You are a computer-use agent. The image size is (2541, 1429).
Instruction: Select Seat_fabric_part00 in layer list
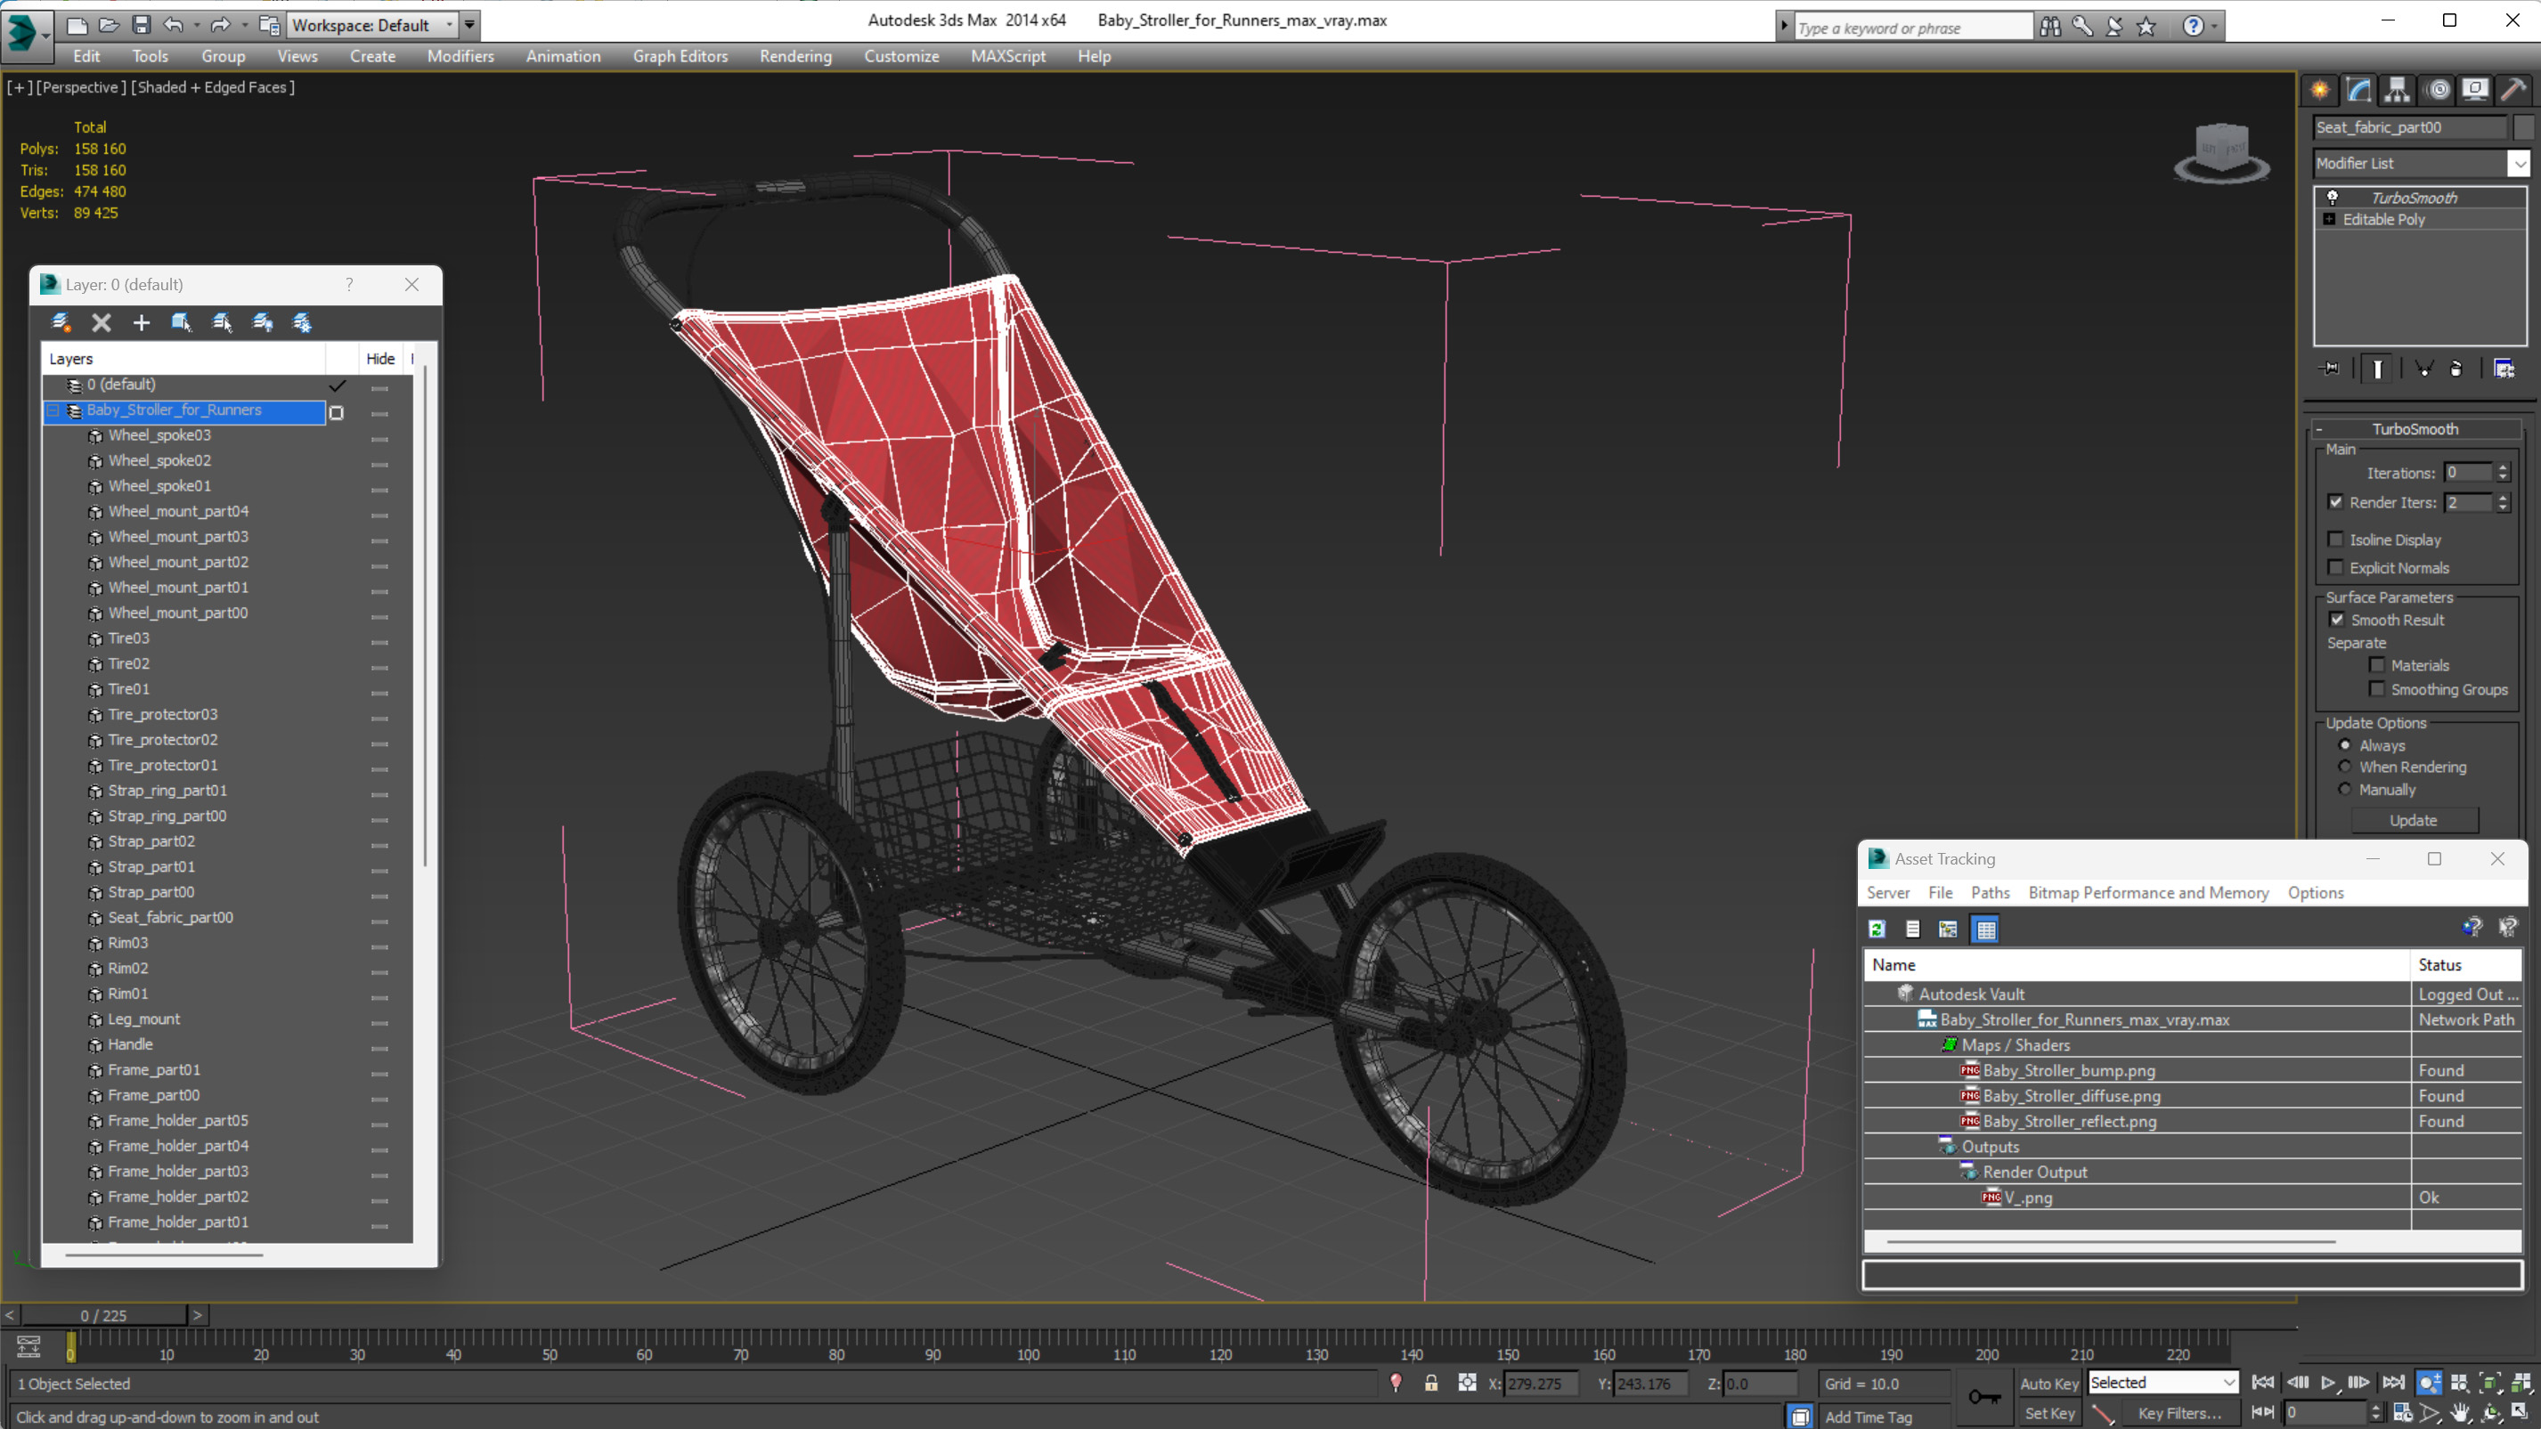pos(171,916)
